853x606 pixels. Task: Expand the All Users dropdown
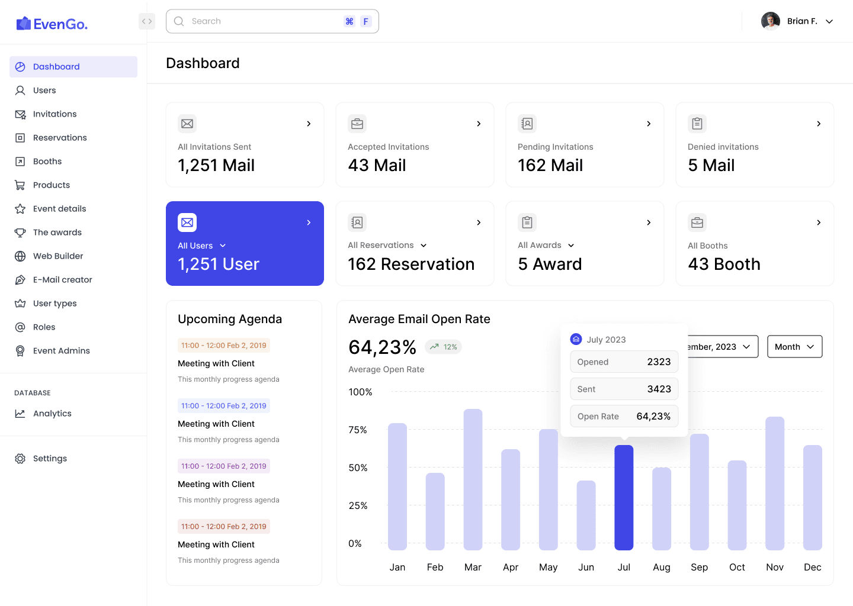pyautogui.click(x=223, y=246)
